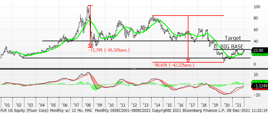Image resolution: width=268 pixels, height=113 pixels.
Task: Click the Target annotation text
Action: (x=233, y=38)
